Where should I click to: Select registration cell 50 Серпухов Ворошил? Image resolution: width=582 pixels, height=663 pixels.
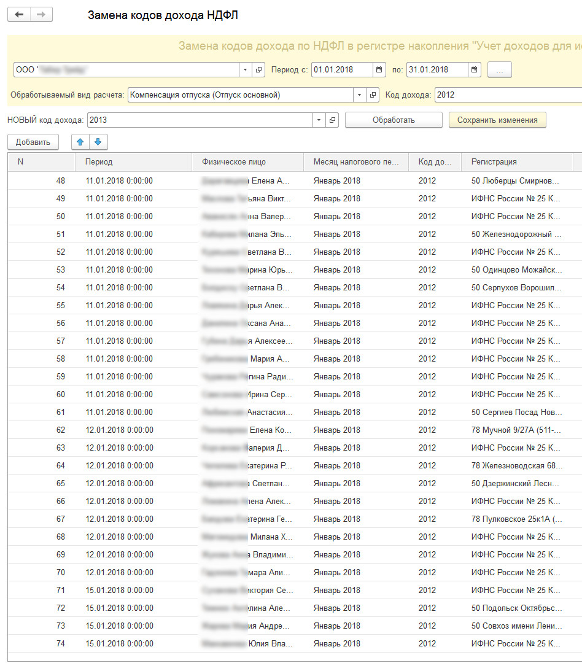[x=516, y=287]
